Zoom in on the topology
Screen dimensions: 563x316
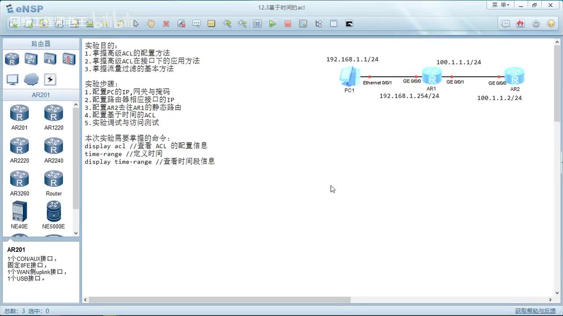(227, 24)
